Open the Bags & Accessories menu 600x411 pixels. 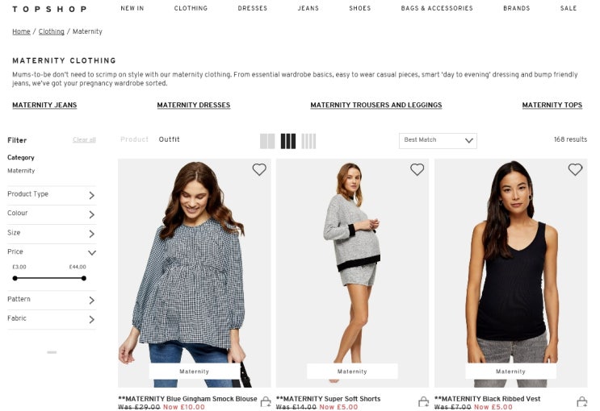click(x=437, y=8)
